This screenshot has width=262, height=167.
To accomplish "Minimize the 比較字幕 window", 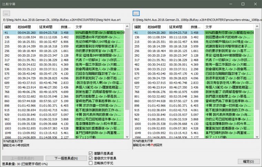I will click(231, 4).
